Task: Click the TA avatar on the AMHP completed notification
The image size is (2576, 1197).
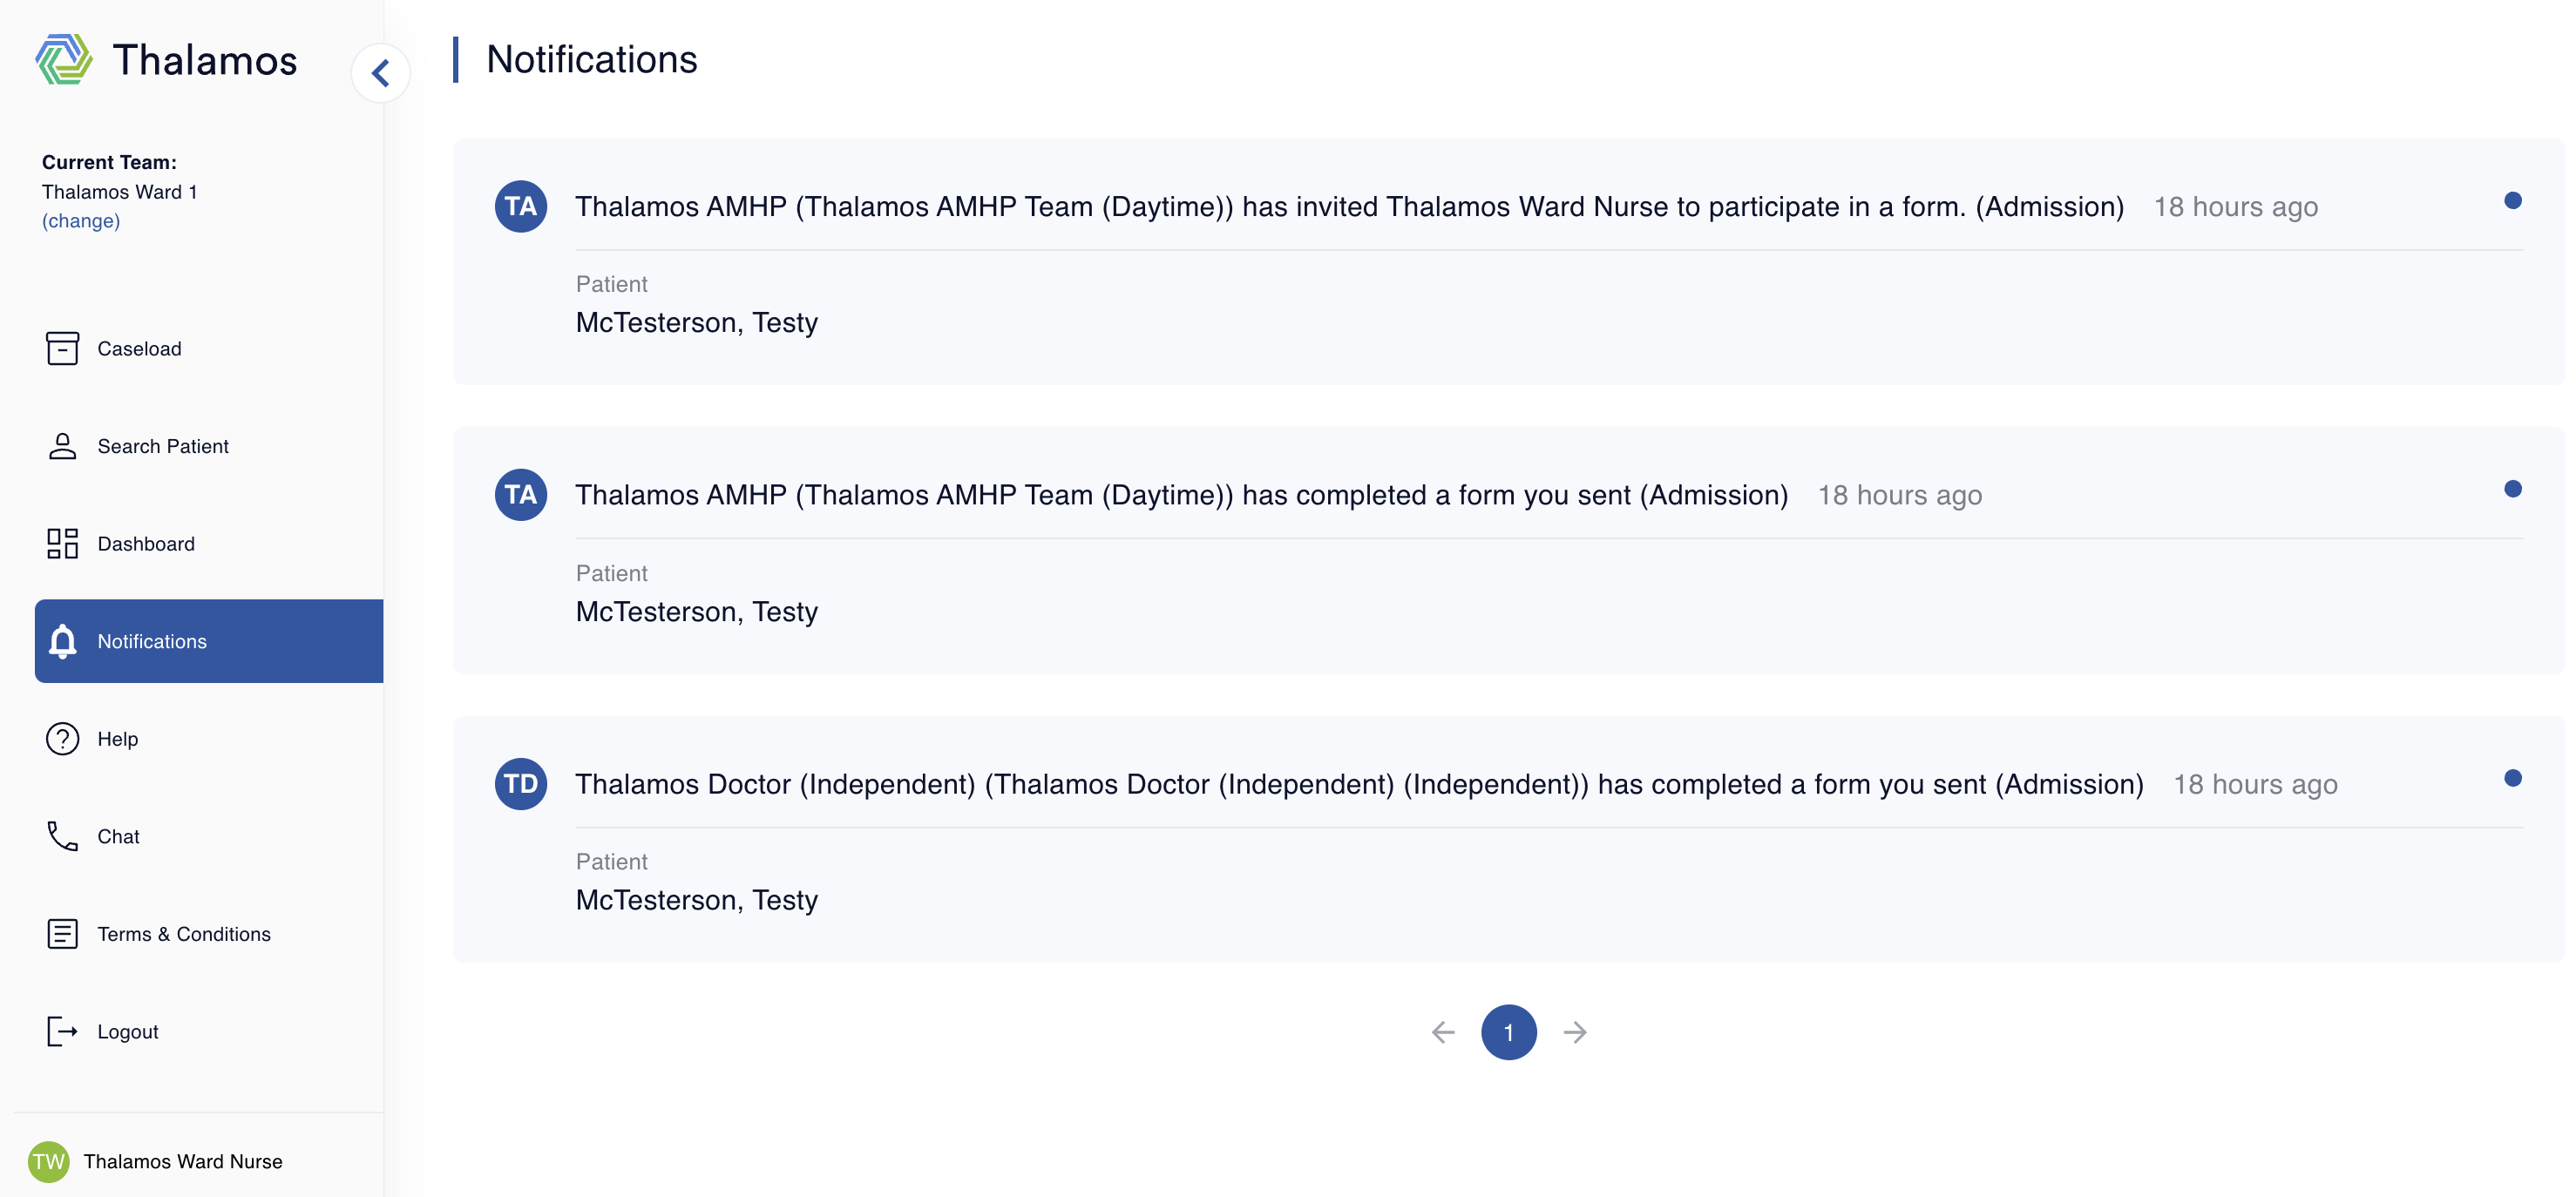Action: pos(521,495)
